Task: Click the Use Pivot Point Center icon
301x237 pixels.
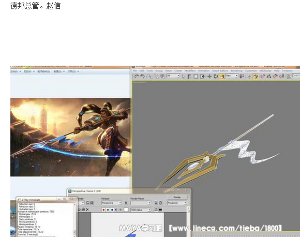Action: coord(242,76)
